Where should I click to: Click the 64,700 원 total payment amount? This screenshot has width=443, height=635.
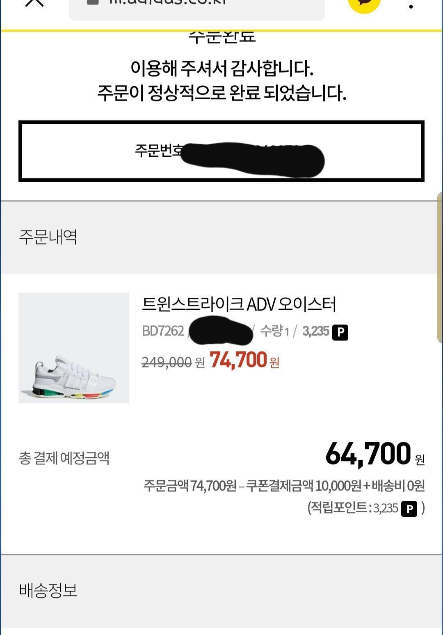(375, 455)
